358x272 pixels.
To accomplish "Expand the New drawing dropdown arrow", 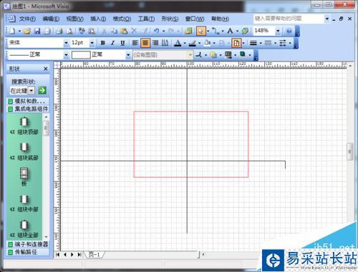I will pyautogui.click(x=19, y=31).
